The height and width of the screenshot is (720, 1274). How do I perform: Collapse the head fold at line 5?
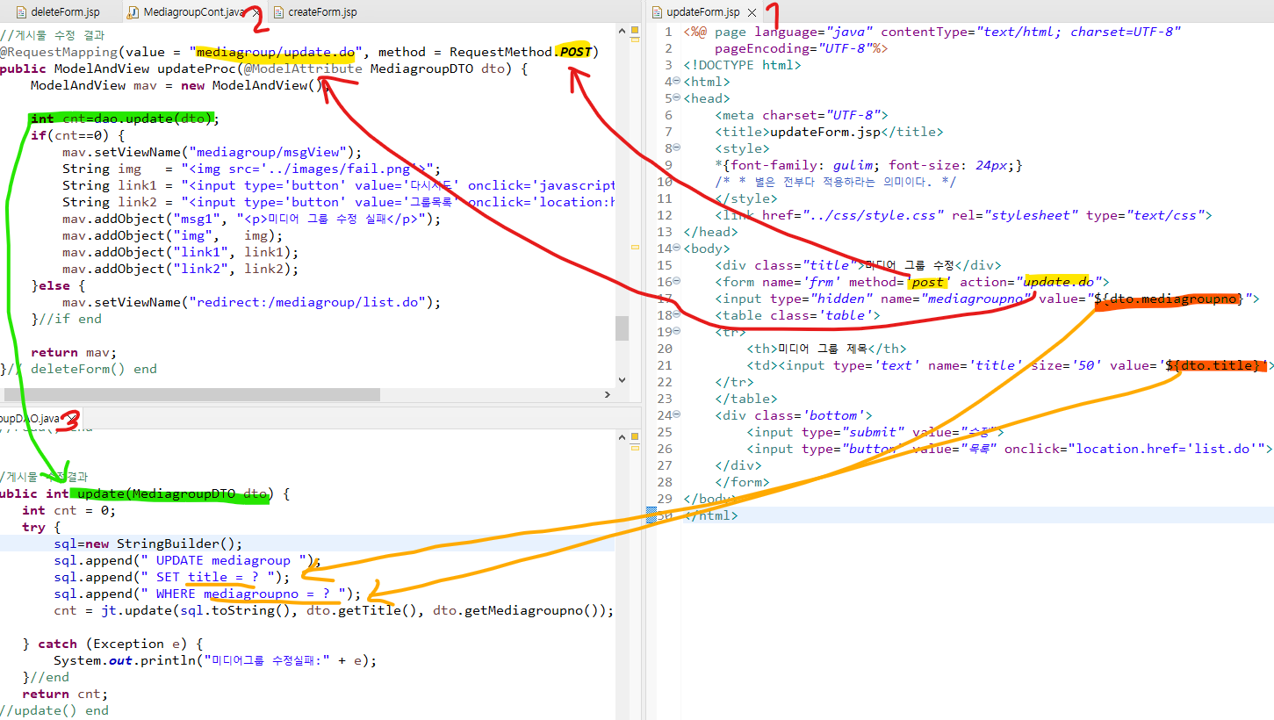coord(677,98)
